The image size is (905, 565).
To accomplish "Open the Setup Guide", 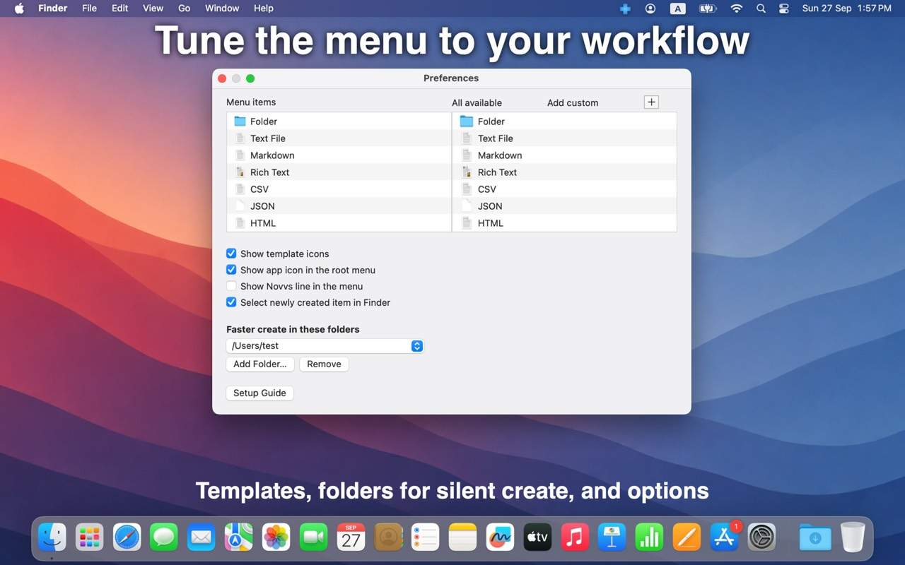I will [259, 393].
